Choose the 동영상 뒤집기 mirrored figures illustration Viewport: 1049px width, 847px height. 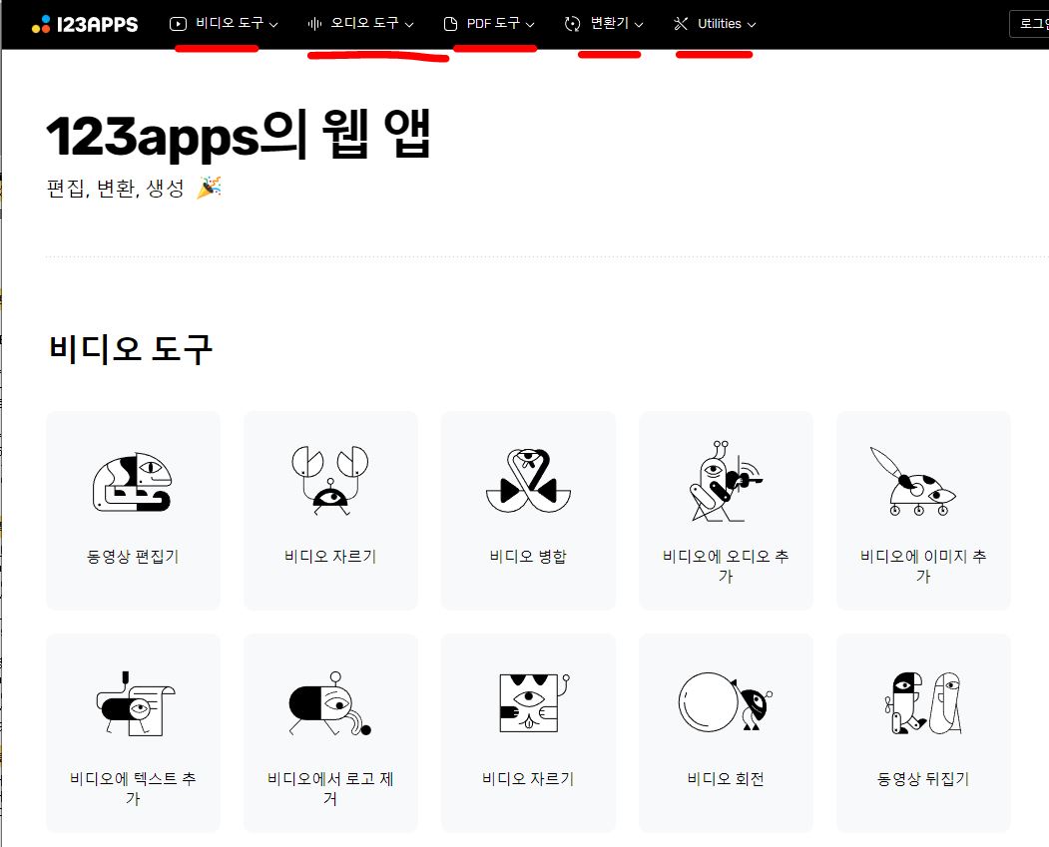(x=923, y=702)
